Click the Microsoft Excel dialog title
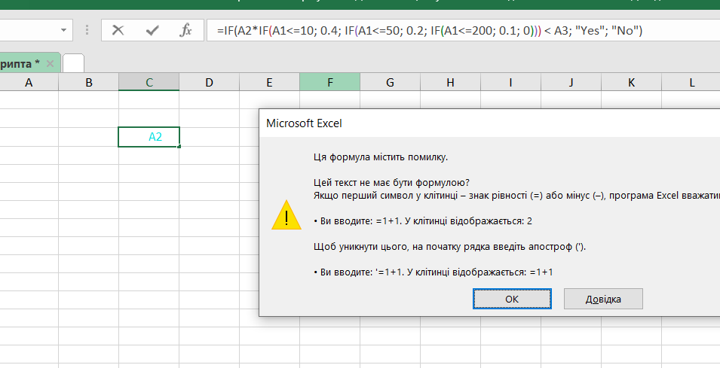Image resolution: width=720 pixels, height=368 pixels. pos(304,123)
